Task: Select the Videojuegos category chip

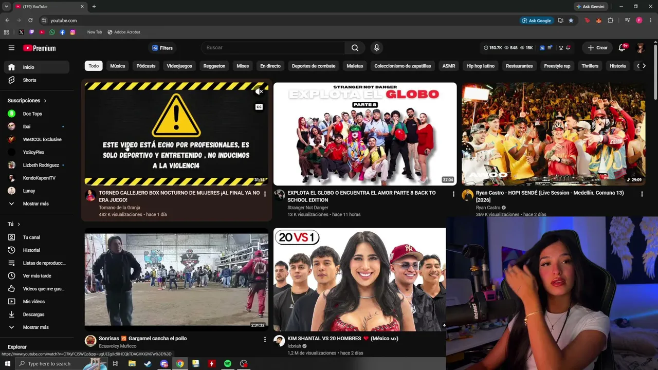Action: [x=179, y=66]
